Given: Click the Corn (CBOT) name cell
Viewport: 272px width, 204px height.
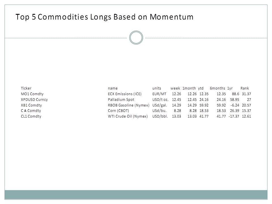Looking at the screenshot, I should tap(118, 110).
